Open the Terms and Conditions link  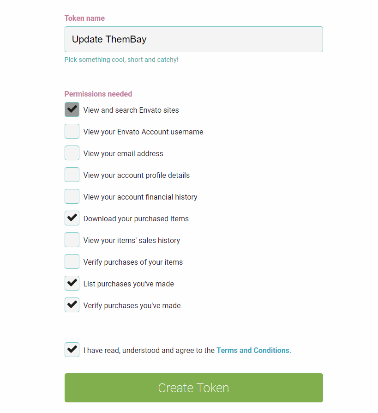point(252,350)
